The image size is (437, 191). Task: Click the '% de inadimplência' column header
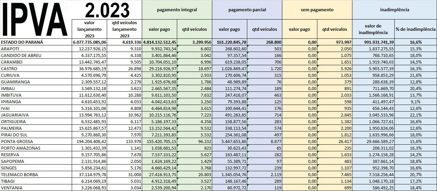(416, 29)
